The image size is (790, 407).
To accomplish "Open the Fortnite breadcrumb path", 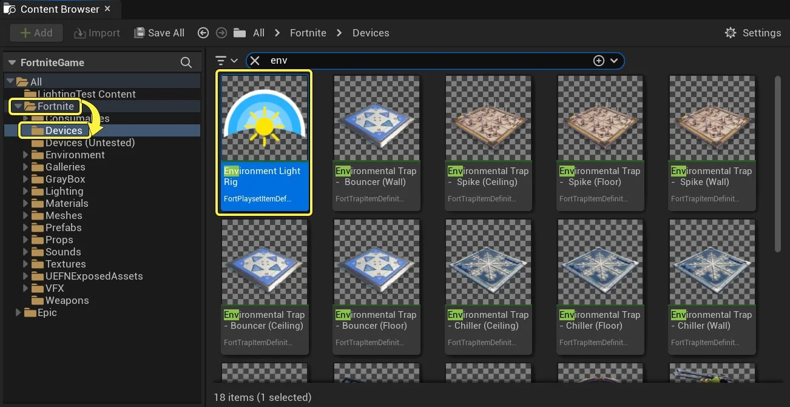I will [x=308, y=33].
